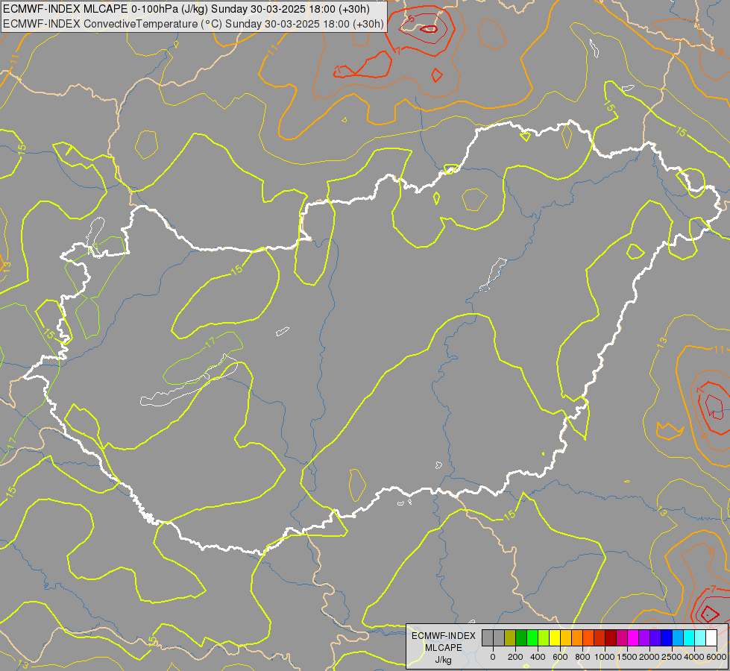Image resolution: width=730 pixels, height=671 pixels.
Task: Click the pinkish-magenta legend swatch
Action: pos(622,637)
